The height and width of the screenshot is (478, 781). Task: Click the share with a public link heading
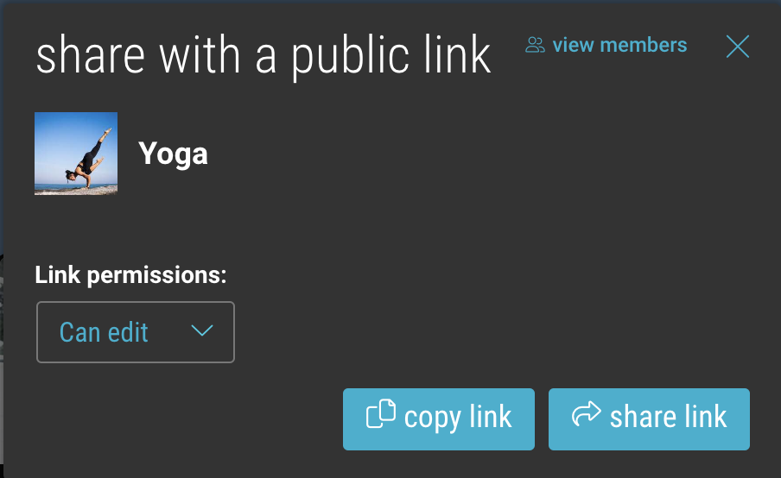point(264,56)
